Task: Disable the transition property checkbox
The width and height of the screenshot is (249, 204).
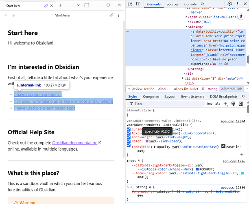Action: pyautogui.click(x=129, y=146)
